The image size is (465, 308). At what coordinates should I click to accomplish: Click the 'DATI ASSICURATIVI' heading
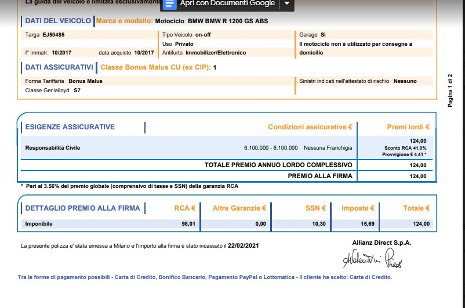(x=59, y=67)
